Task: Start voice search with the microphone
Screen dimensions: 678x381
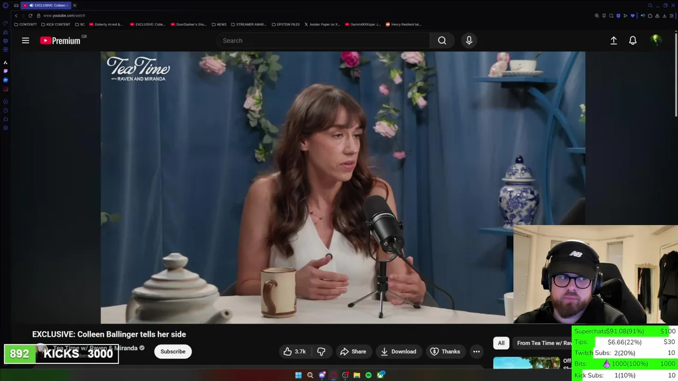Action: click(469, 40)
